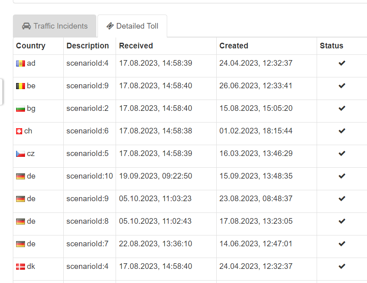Click the Czech Republic flag icon
The image size is (367, 283).
[x=21, y=154]
